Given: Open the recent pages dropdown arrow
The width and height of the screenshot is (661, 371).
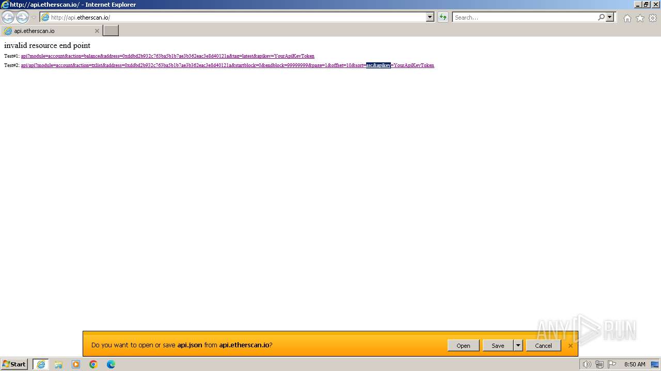Looking at the screenshot, I should tap(34, 18).
